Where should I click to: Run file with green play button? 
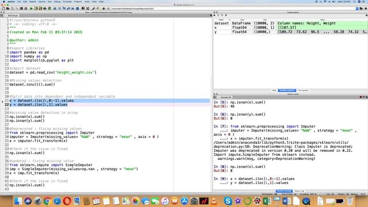pyautogui.click(x=31, y=9)
